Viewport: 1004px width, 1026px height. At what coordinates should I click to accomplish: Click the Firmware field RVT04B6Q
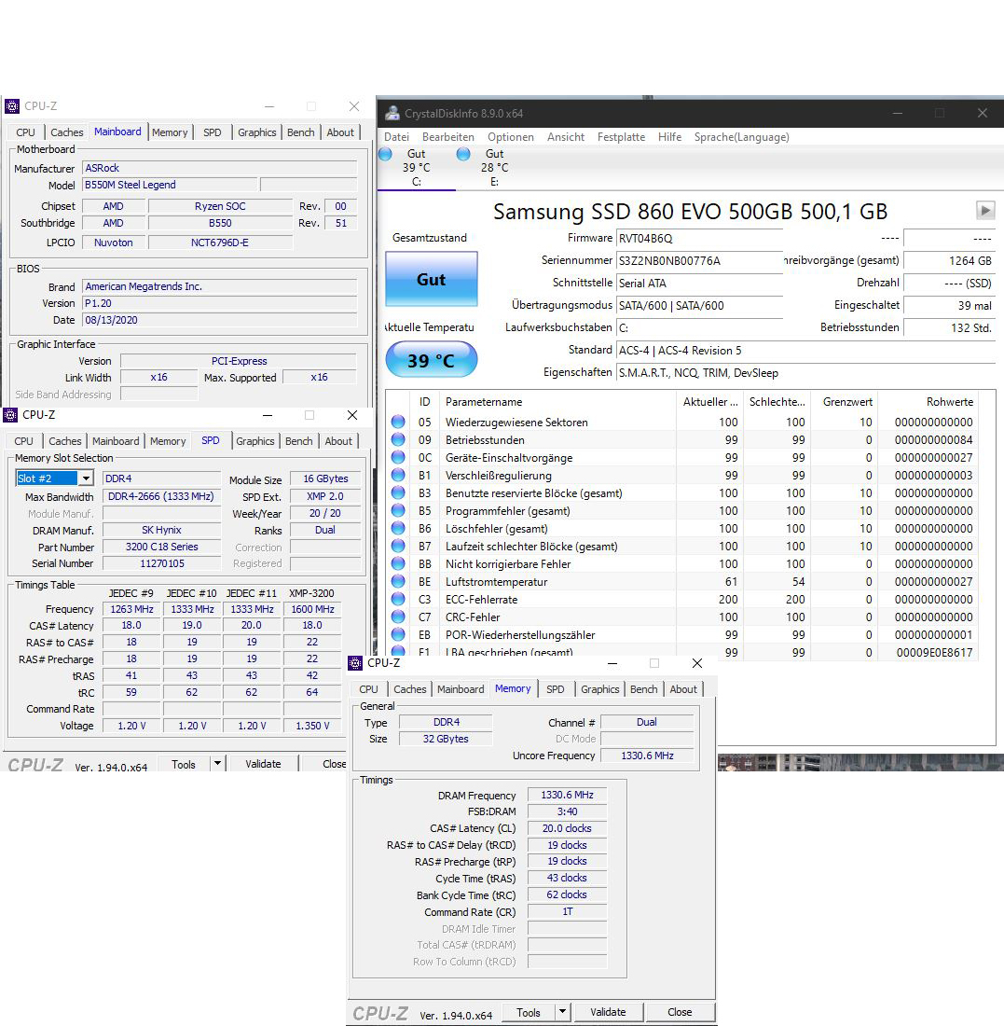click(x=699, y=238)
